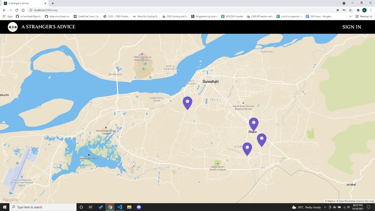
Task: Open the williamfiset GitHub bookmark
Action: pyautogui.click(x=29, y=16)
